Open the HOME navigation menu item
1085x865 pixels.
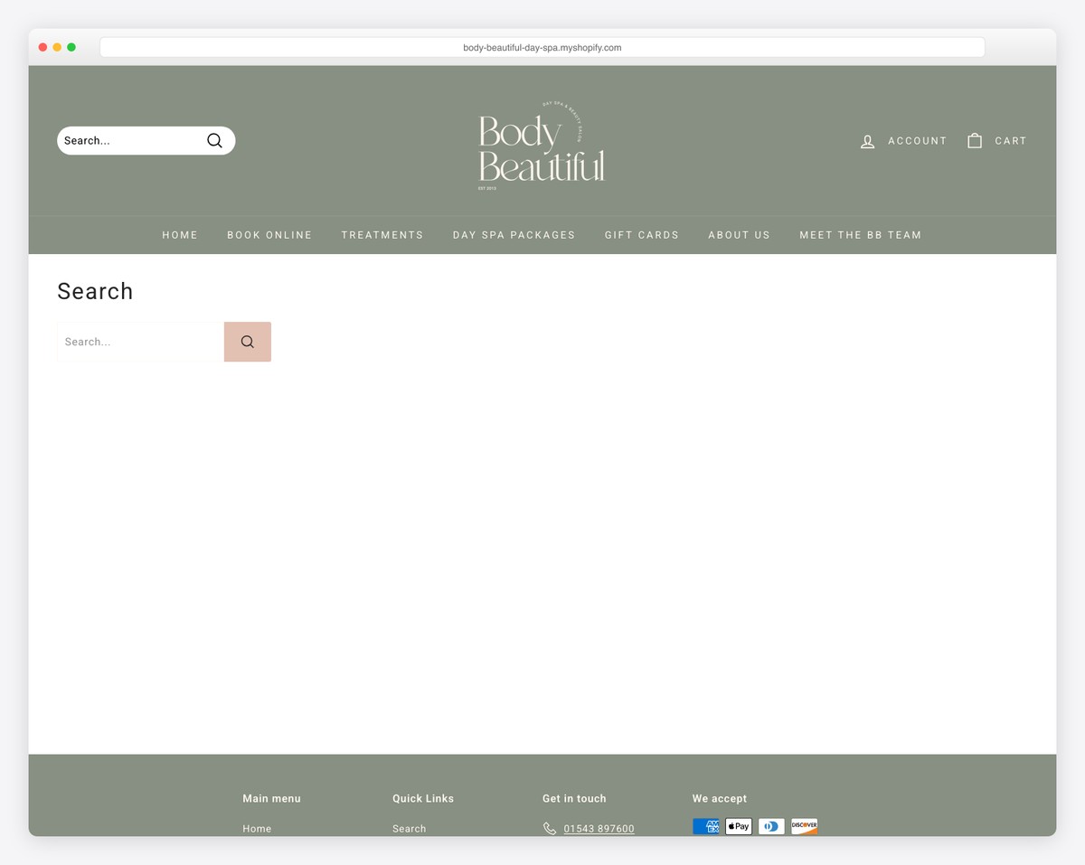click(x=180, y=235)
